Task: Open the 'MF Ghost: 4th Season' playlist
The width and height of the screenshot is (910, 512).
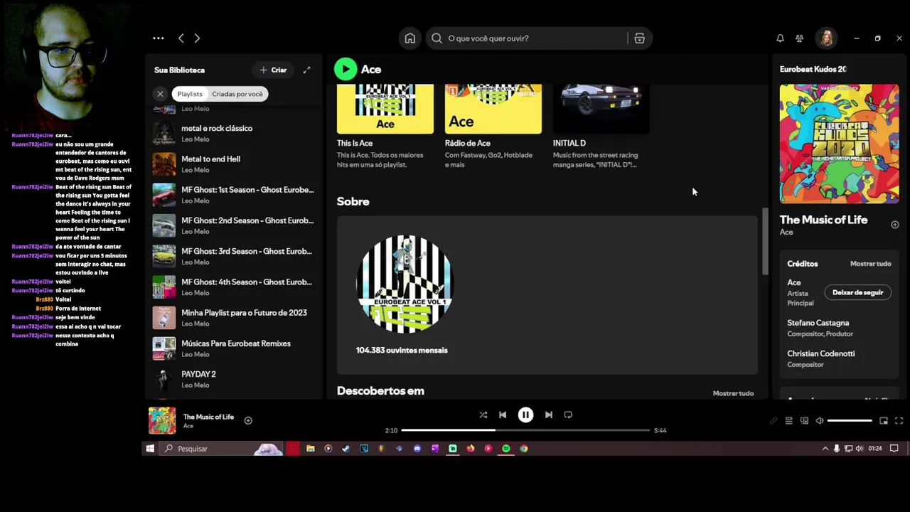Action: point(233,287)
